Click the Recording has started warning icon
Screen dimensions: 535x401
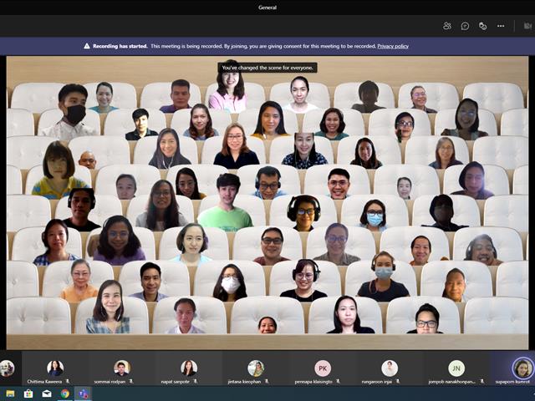point(87,46)
